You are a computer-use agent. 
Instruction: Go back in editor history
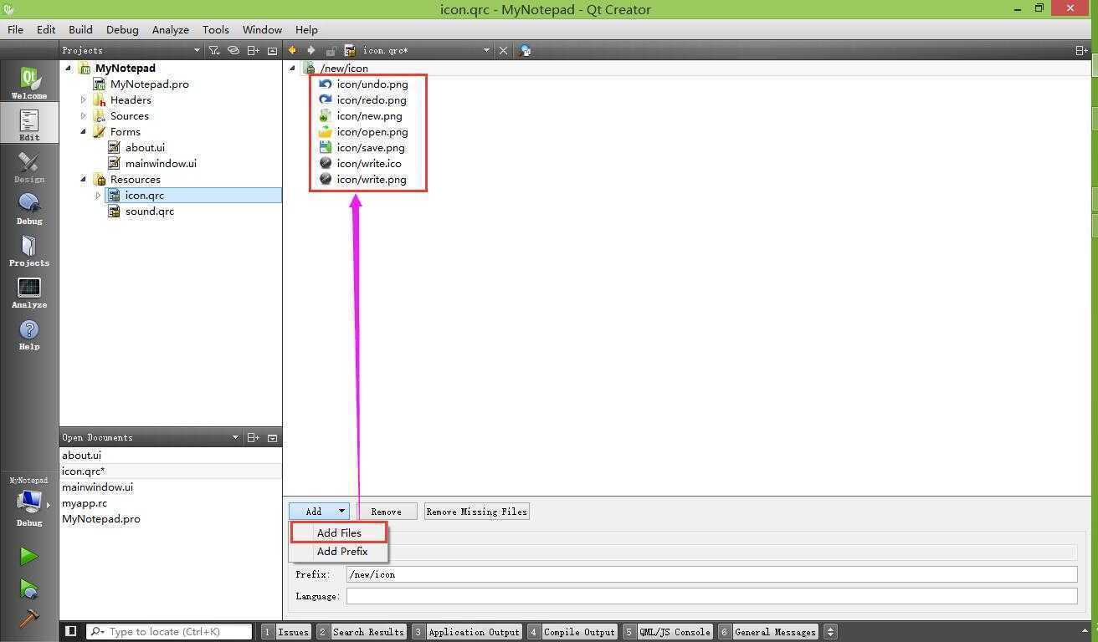[x=292, y=50]
